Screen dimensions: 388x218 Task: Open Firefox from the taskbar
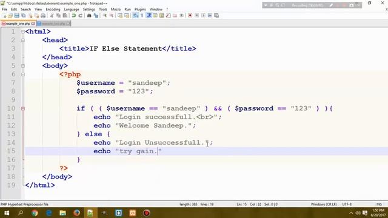click(x=76, y=213)
